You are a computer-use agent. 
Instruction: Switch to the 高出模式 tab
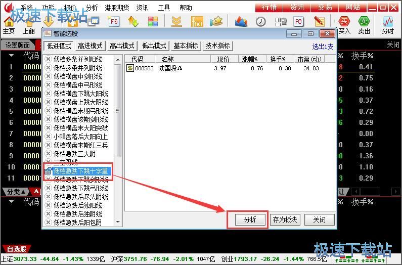pyautogui.click(x=122, y=46)
